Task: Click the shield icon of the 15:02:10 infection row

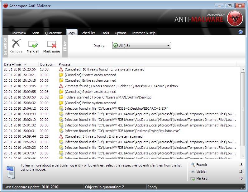Action: (61, 120)
